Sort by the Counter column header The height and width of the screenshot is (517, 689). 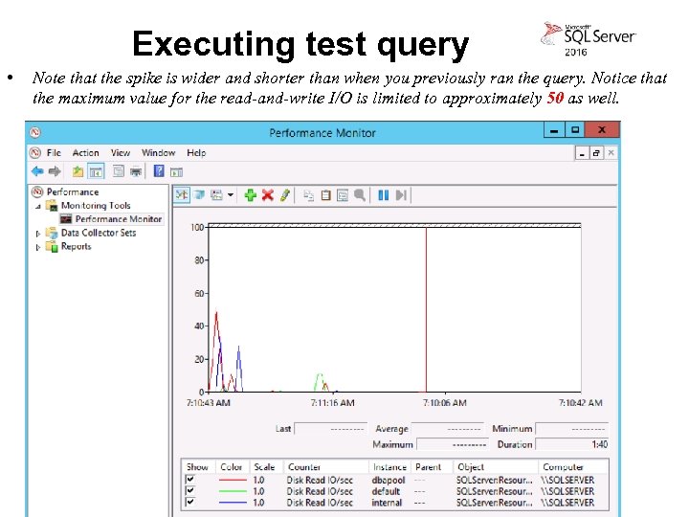[326, 467]
